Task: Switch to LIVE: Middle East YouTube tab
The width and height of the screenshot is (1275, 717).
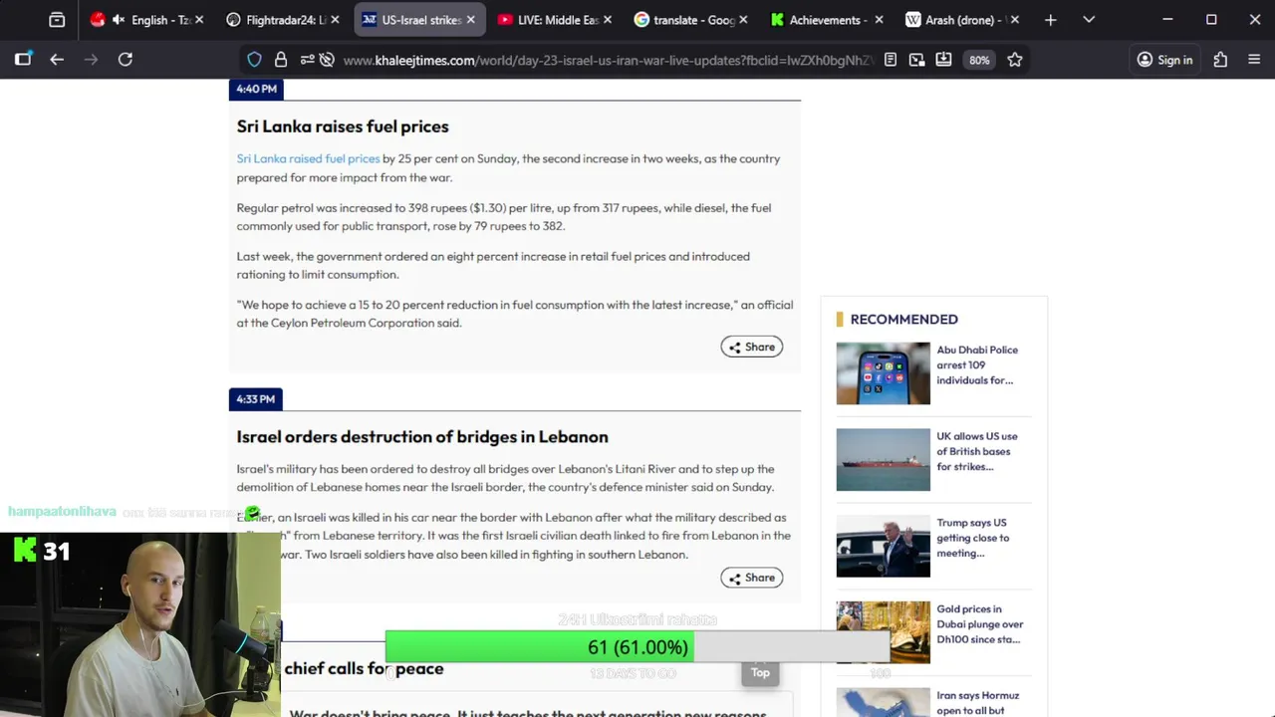Action: (554, 20)
